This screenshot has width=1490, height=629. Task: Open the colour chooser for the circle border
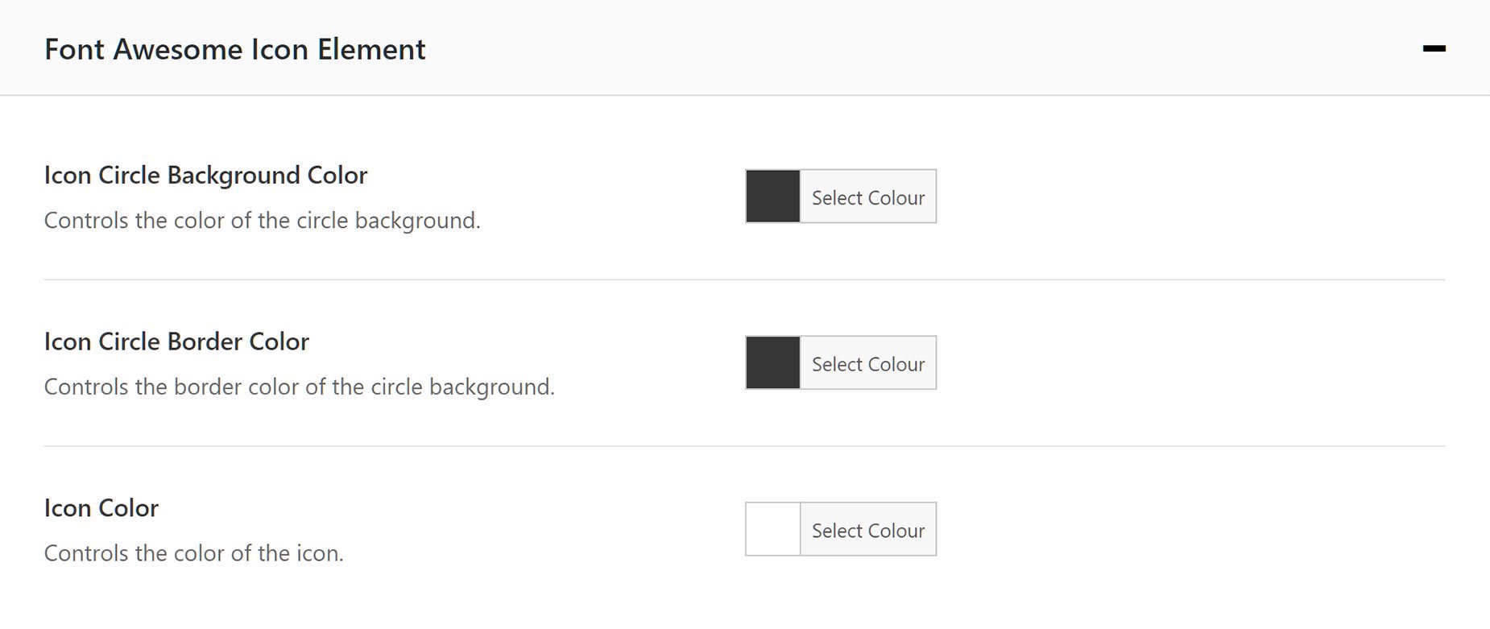click(x=868, y=363)
